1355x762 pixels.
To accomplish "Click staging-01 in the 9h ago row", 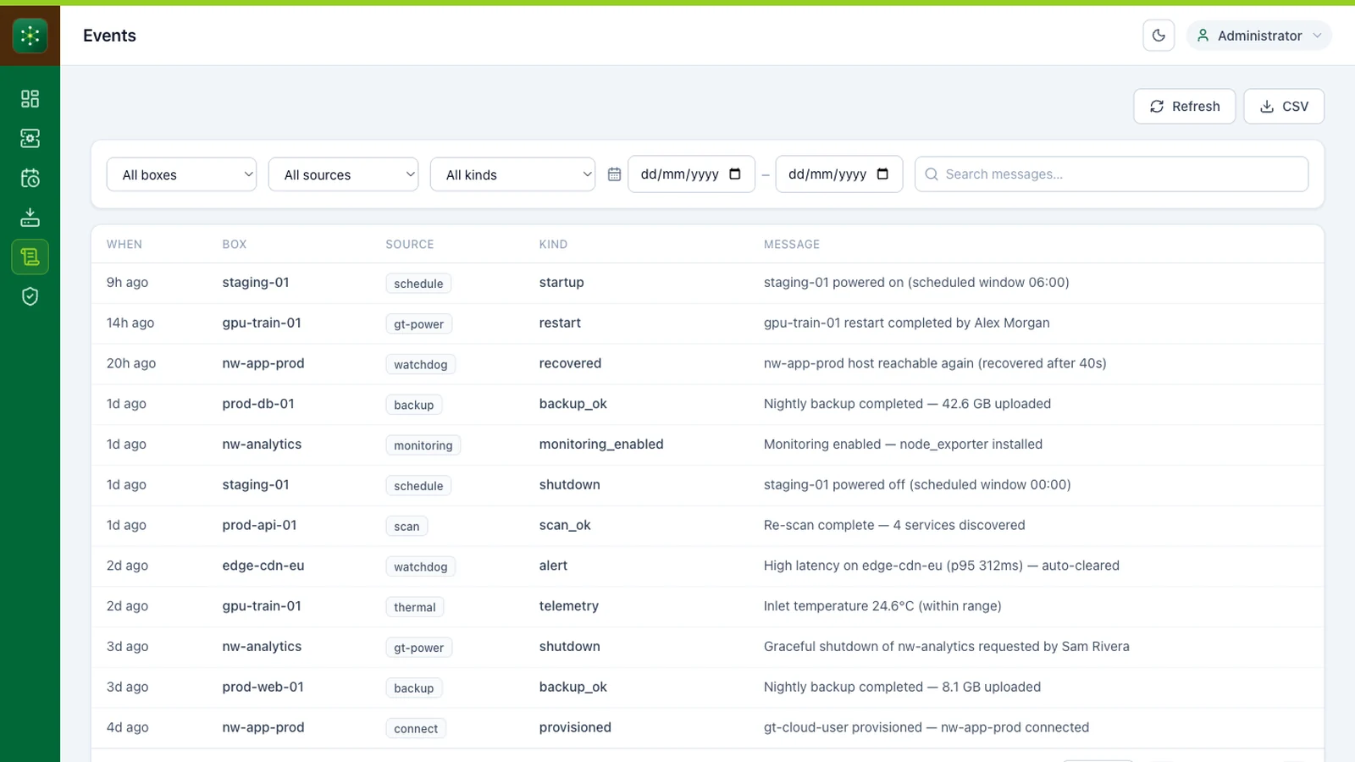I will pyautogui.click(x=256, y=283).
